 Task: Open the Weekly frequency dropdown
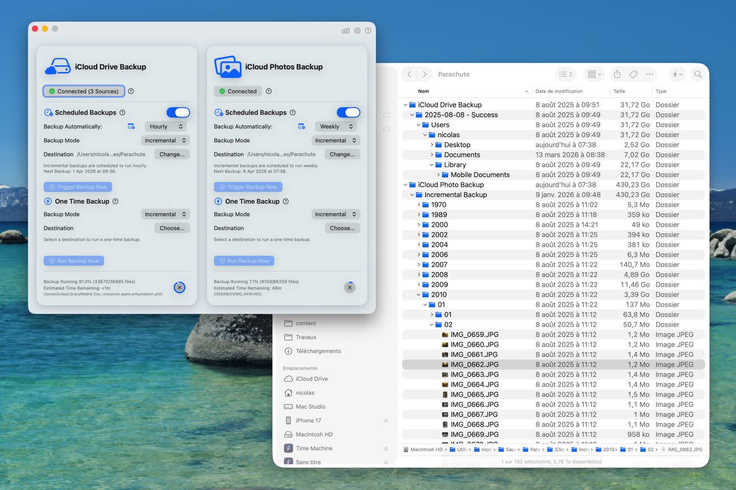pos(336,127)
